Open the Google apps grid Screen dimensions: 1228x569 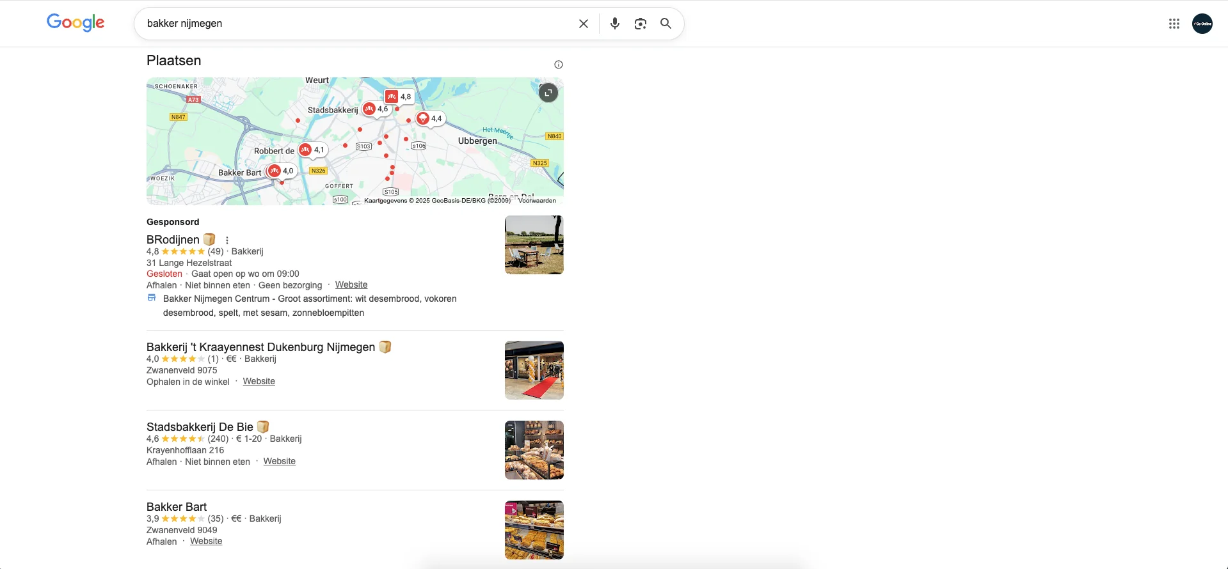pos(1174,24)
